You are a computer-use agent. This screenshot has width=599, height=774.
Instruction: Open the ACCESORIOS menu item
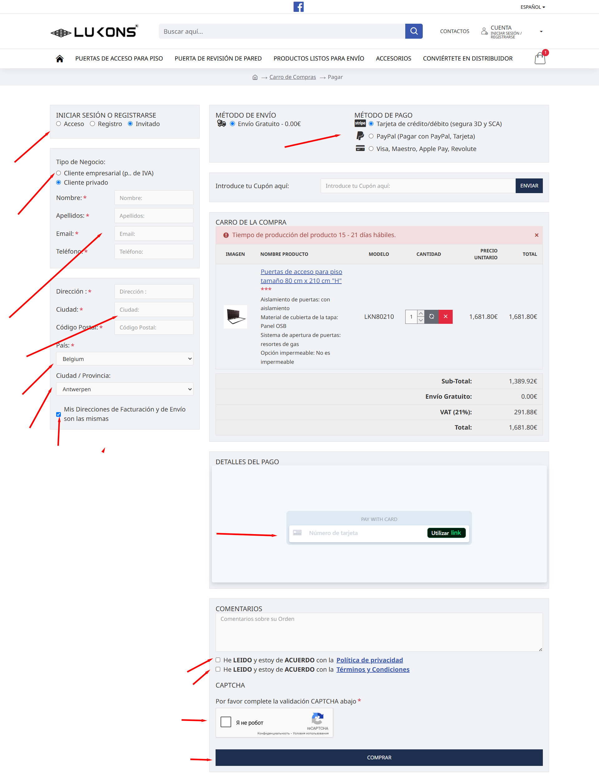click(x=393, y=58)
